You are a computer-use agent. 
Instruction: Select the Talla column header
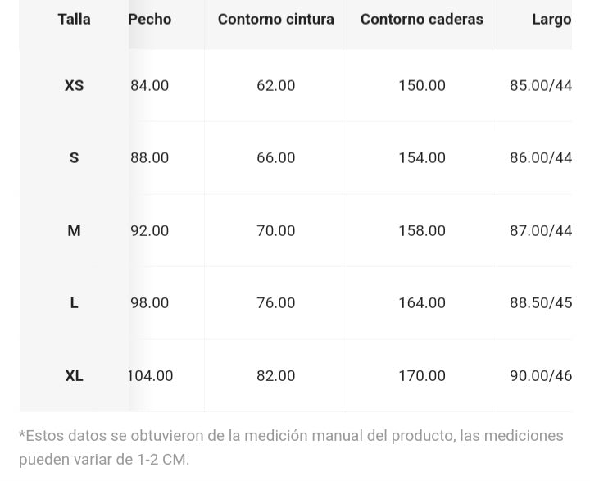74,19
